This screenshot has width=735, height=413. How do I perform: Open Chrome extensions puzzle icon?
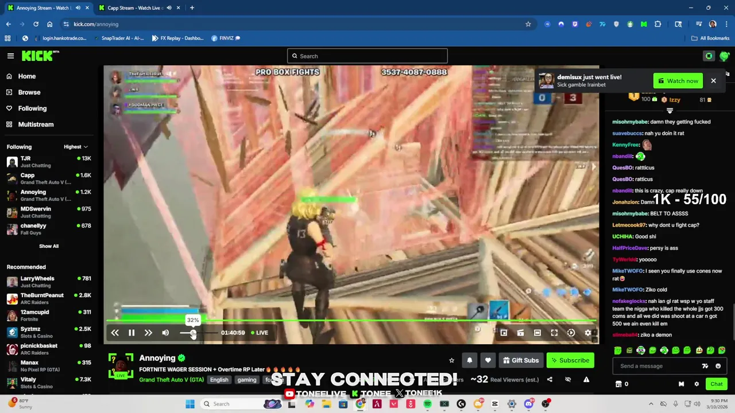coord(657,24)
